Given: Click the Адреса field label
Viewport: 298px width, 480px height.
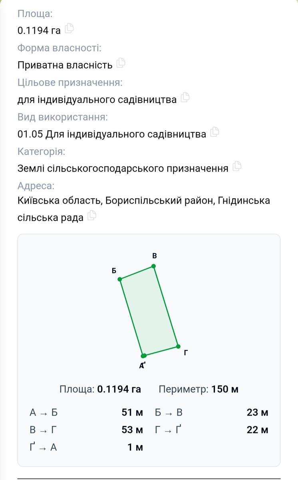Looking at the screenshot, I should click(36, 186).
